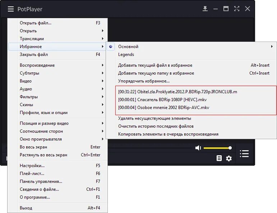The width and height of the screenshot is (277, 213).
Task: Play favorite Спасатель BDRip 1080P entry
Action: click(x=191, y=100)
